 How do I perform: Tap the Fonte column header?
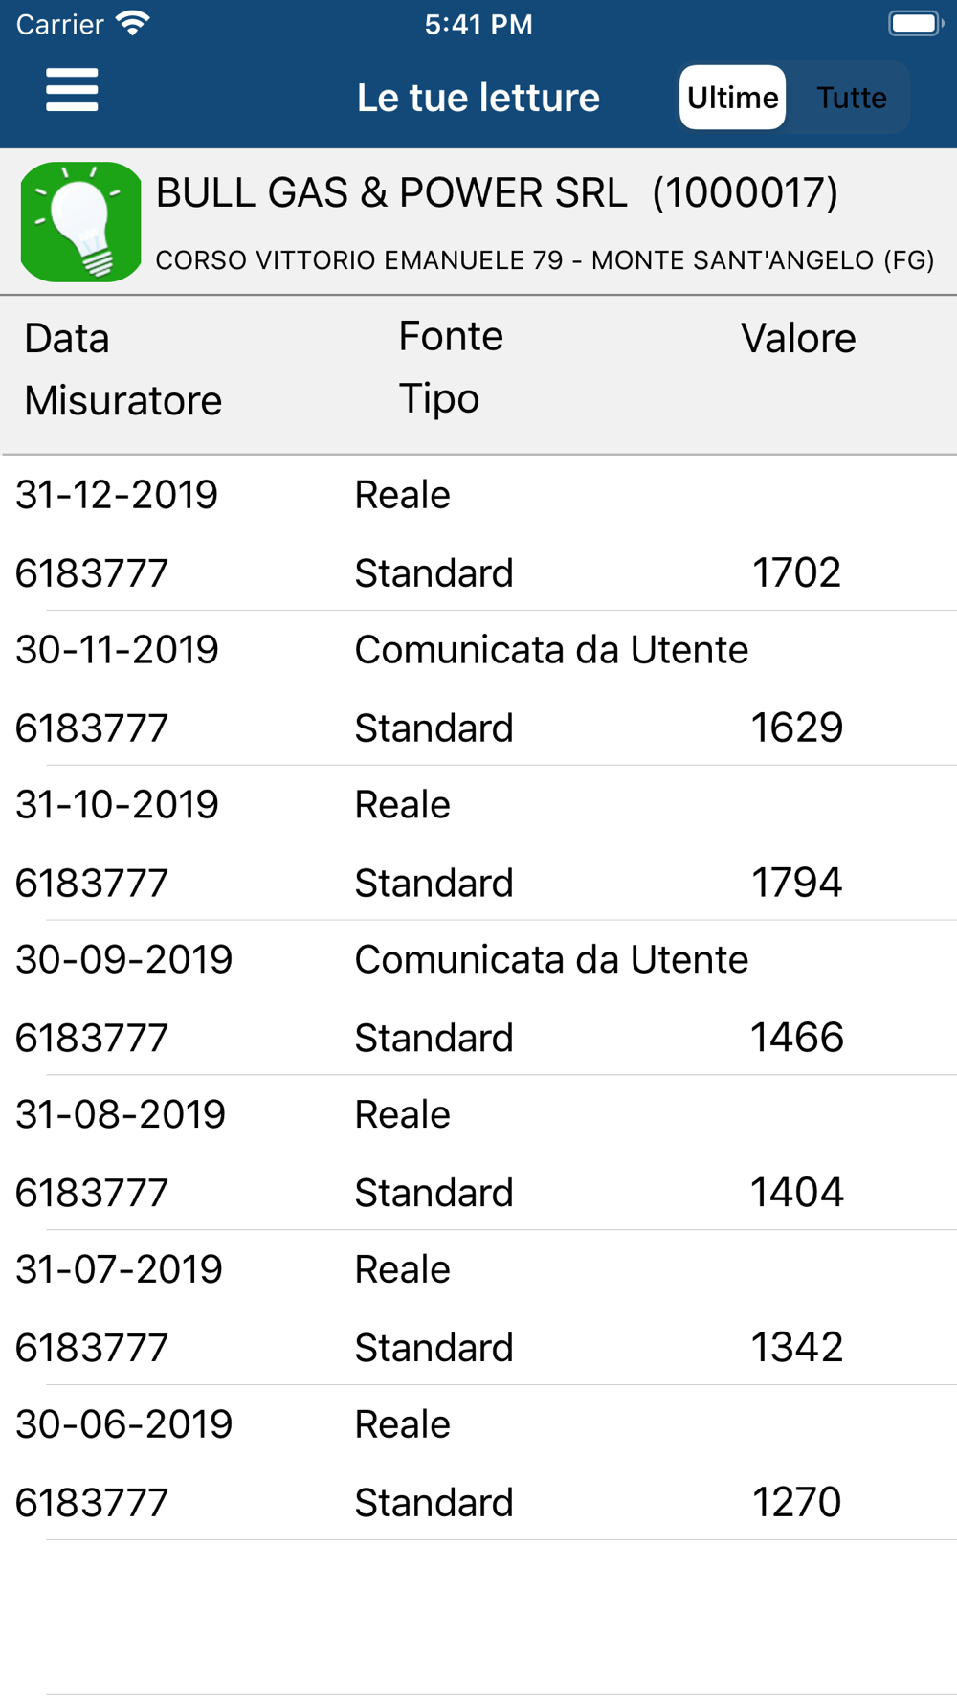(x=451, y=337)
